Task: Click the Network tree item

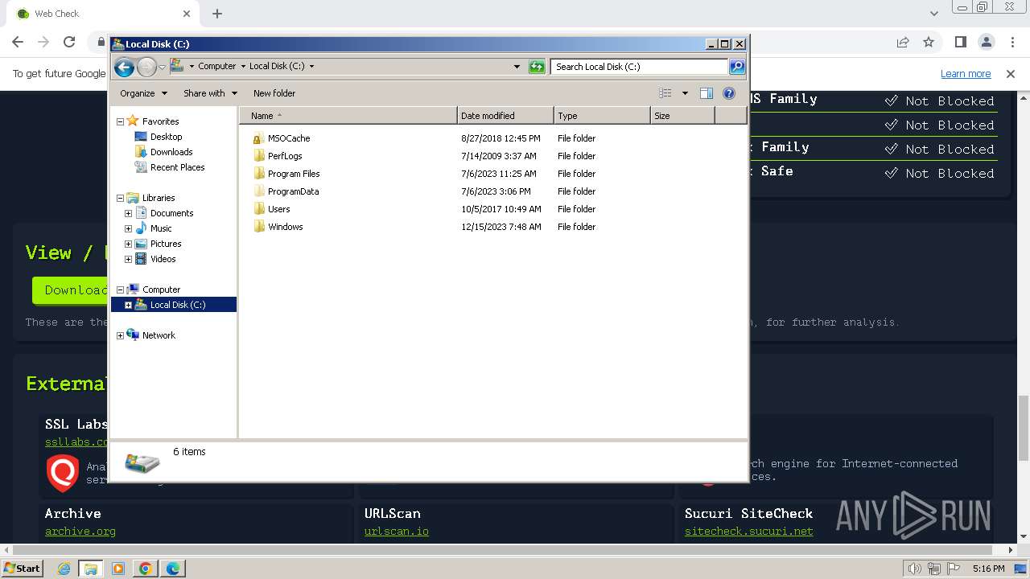Action: (159, 335)
